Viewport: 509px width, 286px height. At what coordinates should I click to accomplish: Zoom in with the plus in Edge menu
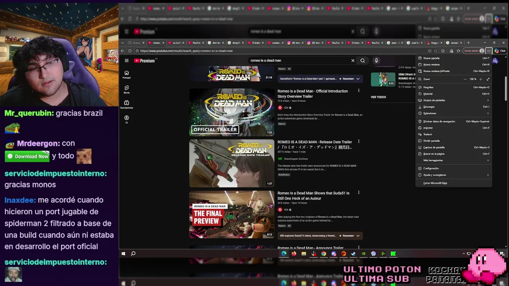481,79
